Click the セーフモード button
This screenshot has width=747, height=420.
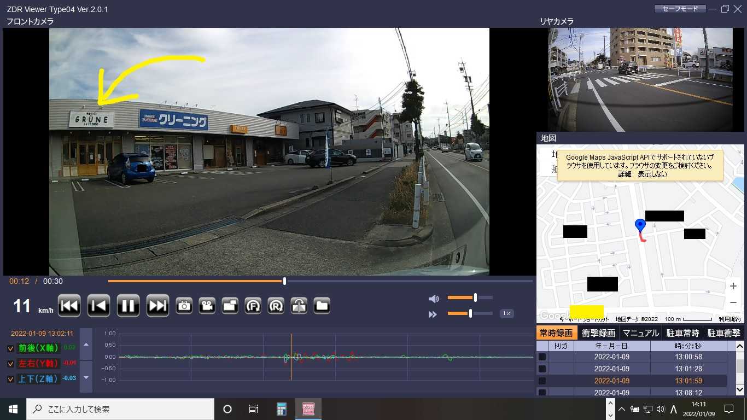680,9
